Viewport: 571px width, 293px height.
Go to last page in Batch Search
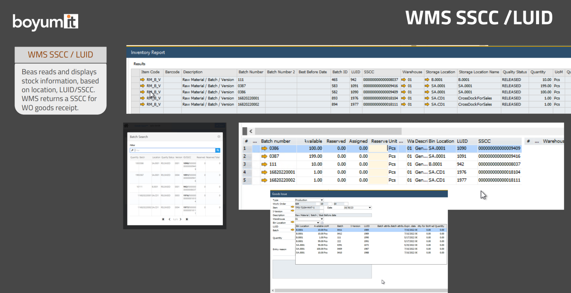click(x=187, y=219)
